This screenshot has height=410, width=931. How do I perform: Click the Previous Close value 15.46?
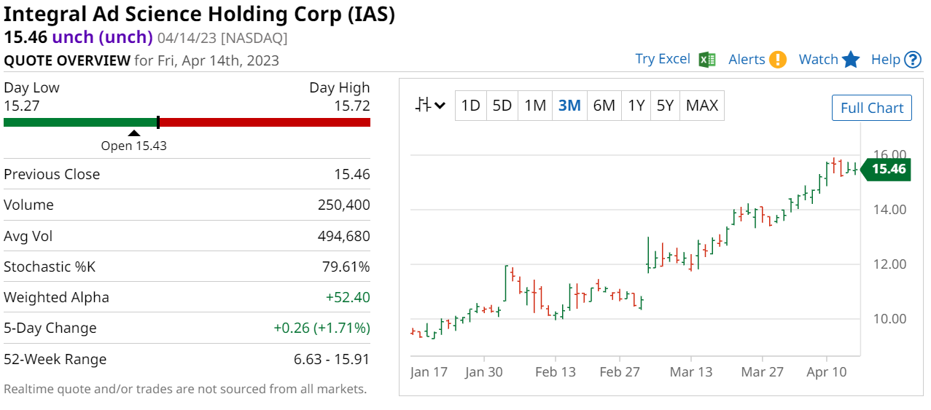[351, 174]
